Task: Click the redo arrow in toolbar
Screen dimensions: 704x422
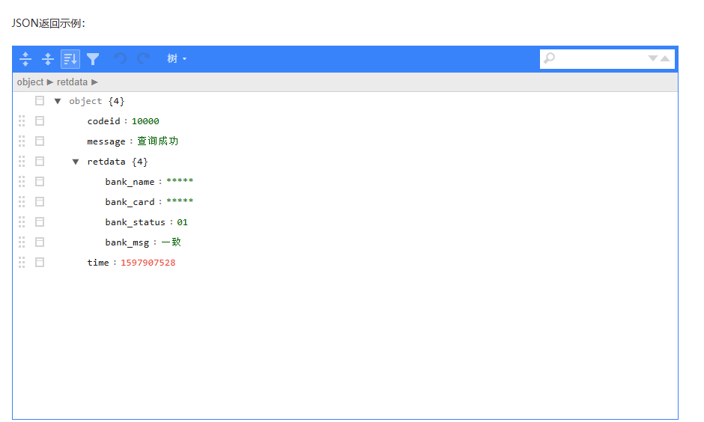Action: coord(143,59)
